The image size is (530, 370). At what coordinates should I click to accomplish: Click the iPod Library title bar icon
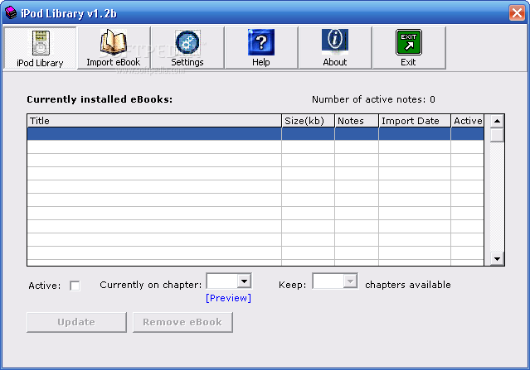[x=11, y=12]
